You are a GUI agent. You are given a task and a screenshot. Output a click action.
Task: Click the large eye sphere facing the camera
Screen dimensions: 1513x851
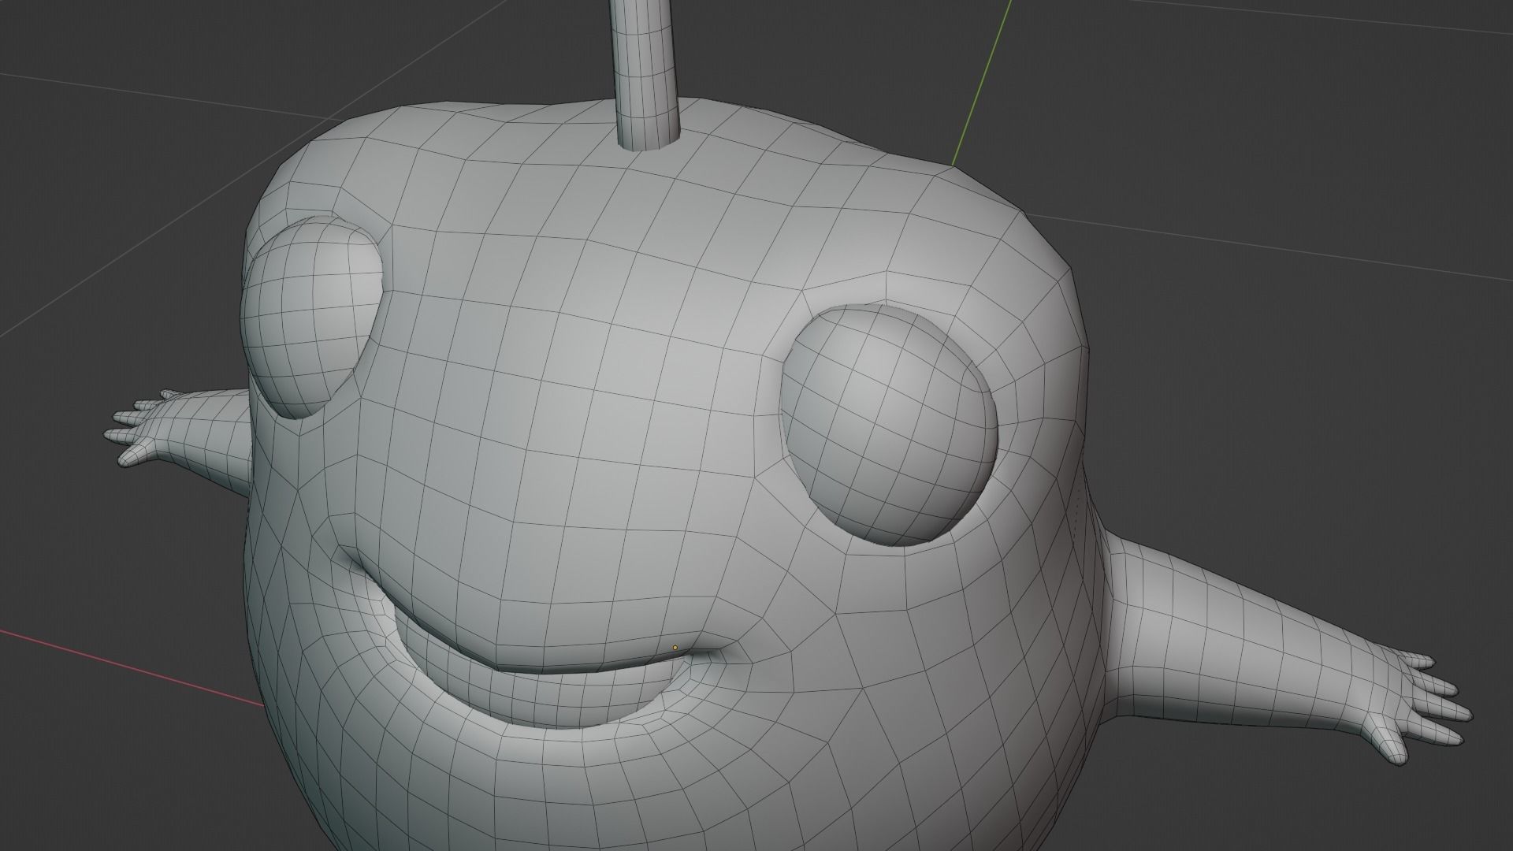click(x=891, y=426)
